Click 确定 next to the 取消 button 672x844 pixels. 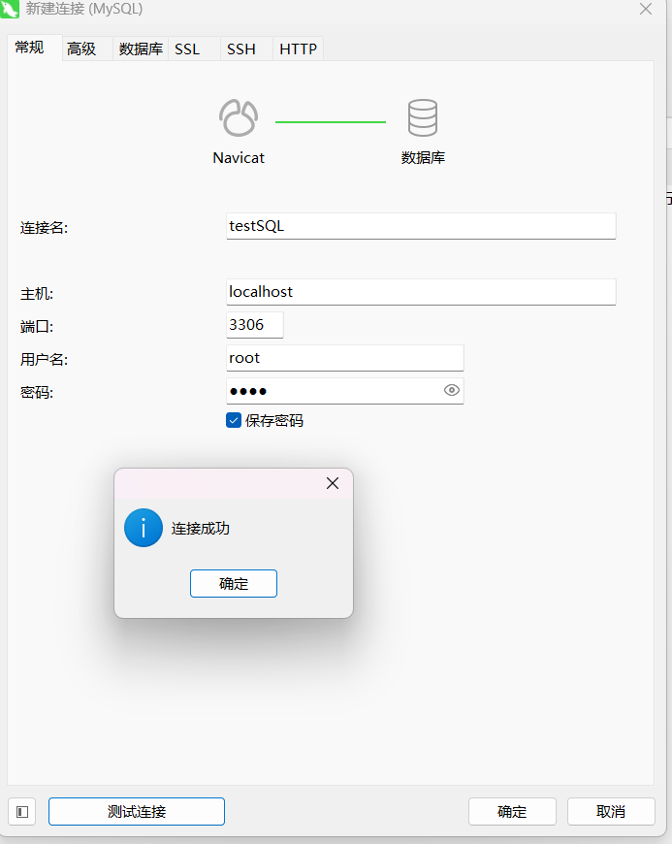[x=512, y=812]
